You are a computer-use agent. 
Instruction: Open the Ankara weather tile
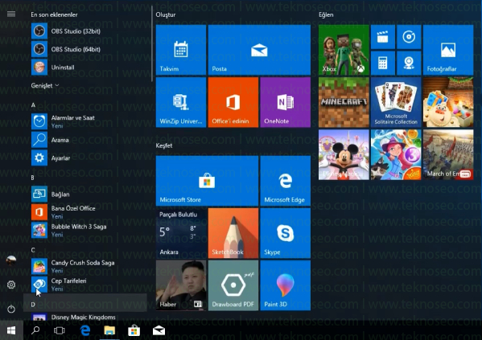(181, 233)
